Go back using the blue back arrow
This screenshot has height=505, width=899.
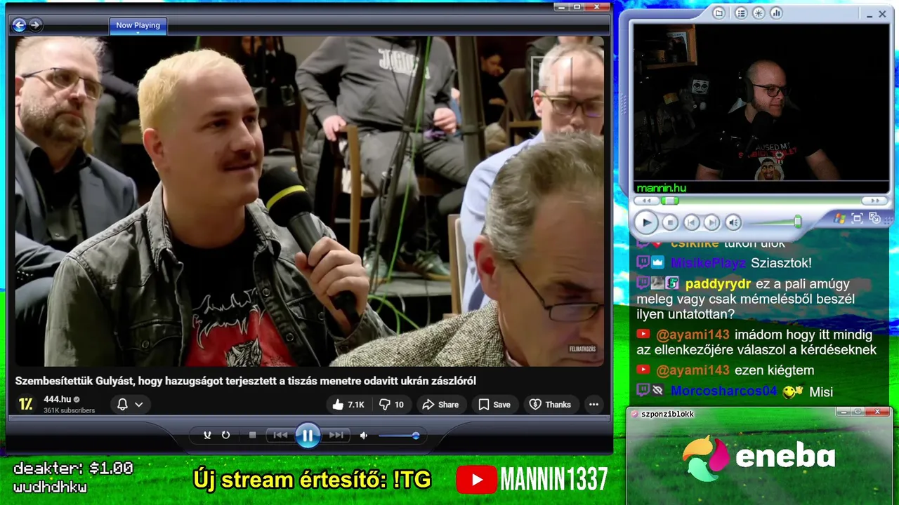(x=19, y=25)
